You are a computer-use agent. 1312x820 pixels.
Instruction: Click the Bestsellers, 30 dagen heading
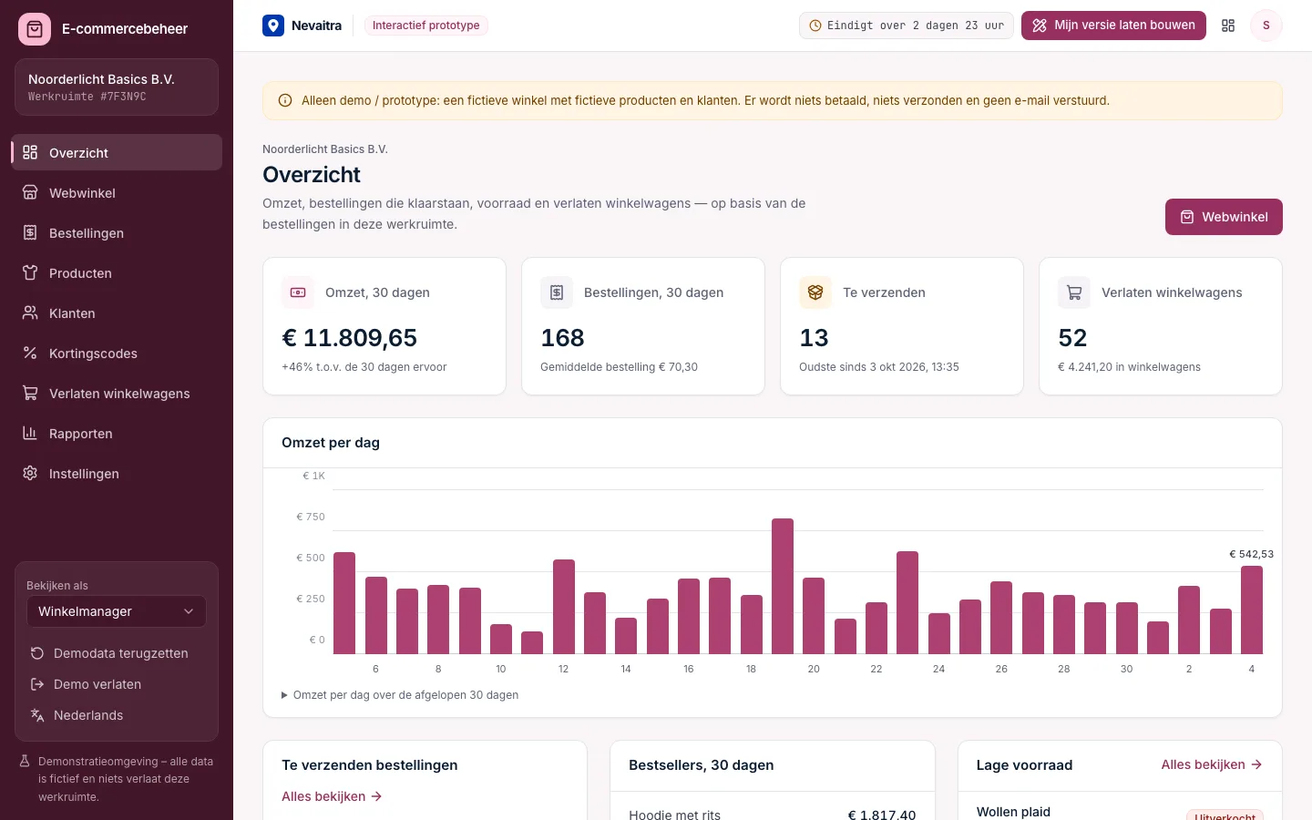(x=702, y=765)
